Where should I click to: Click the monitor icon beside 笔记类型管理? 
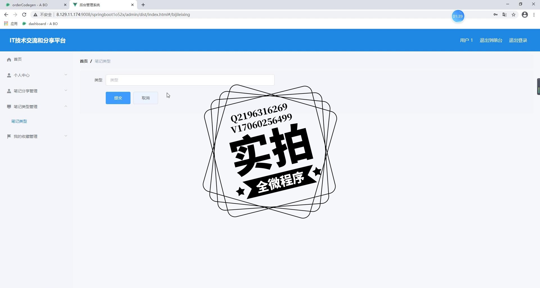click(9, 107)
